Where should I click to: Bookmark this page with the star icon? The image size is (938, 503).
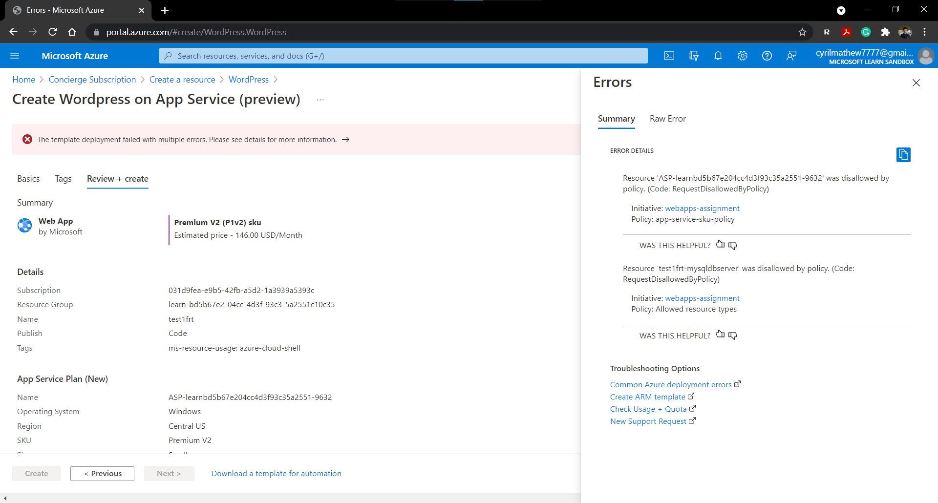802,32
